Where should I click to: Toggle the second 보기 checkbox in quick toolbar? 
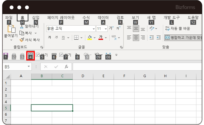61,55
